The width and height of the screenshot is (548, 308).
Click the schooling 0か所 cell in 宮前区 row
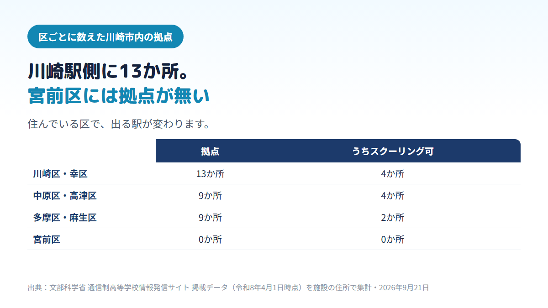(x=393, y=239)
